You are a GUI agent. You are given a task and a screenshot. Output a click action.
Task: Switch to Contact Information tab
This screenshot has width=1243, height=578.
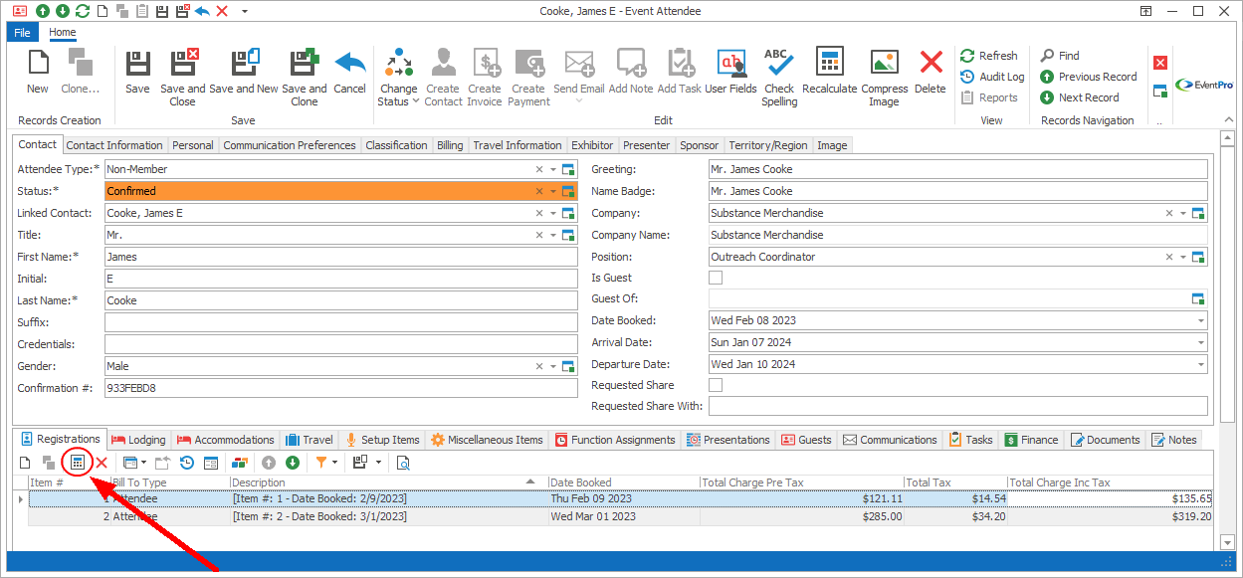tap(114, 145)
